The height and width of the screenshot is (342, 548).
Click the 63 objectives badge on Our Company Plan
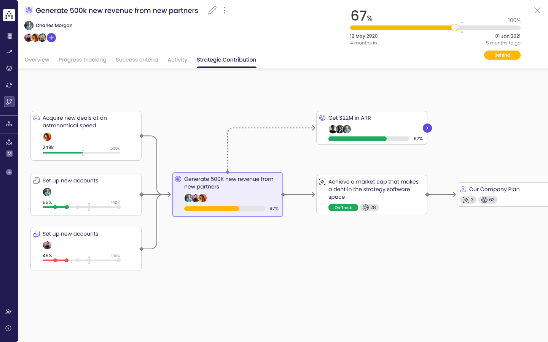pos(488,199)
